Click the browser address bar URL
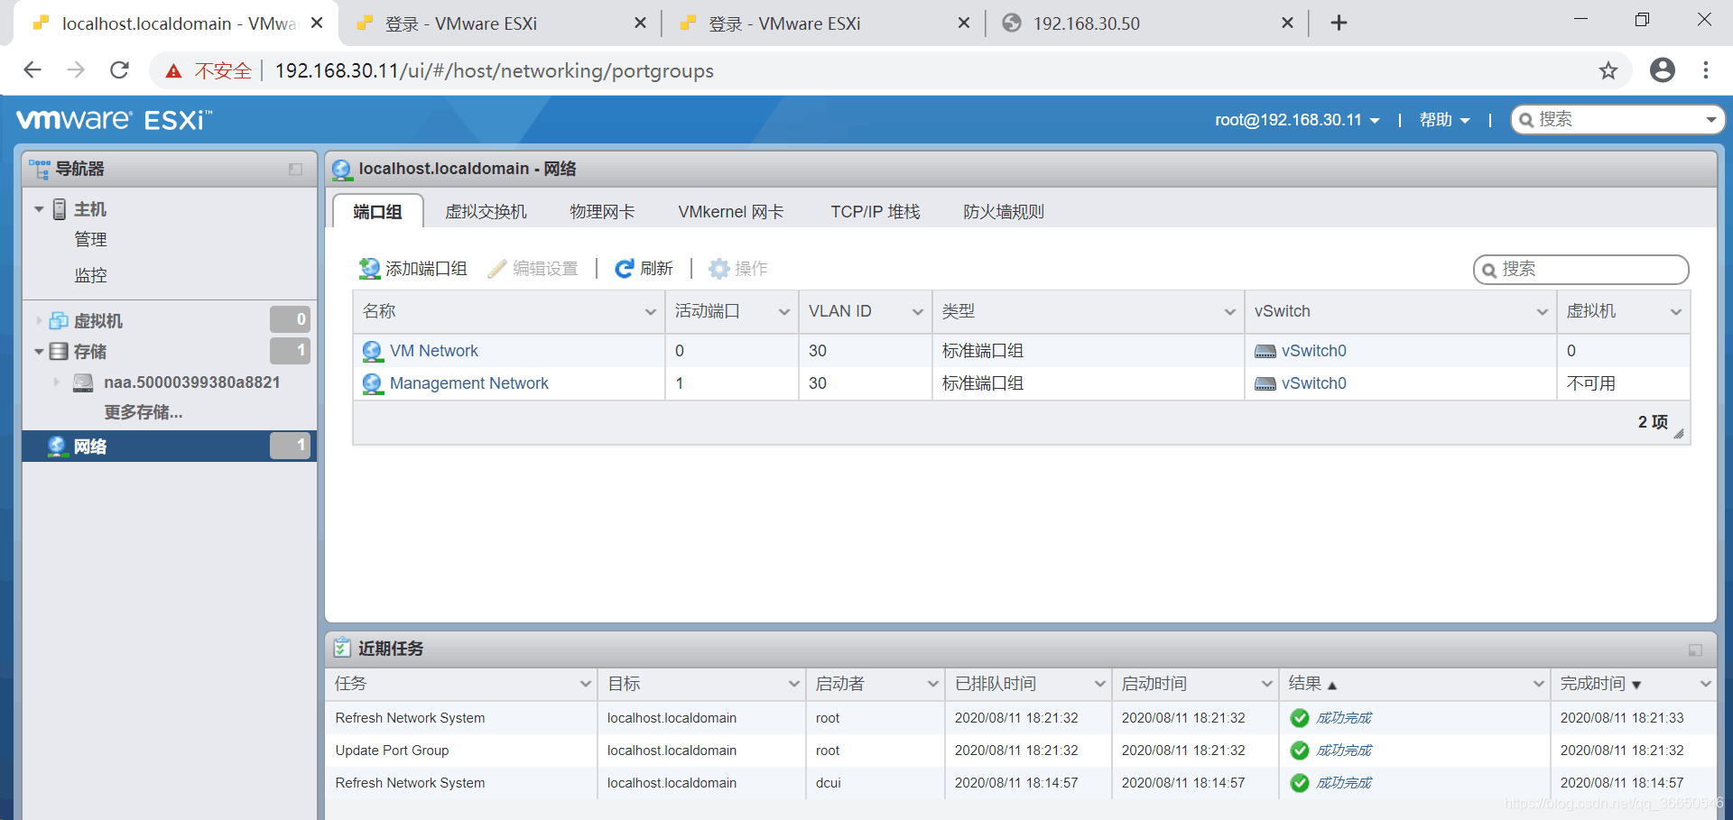Viewport: 1733px width, 820px height. point(494,70)
